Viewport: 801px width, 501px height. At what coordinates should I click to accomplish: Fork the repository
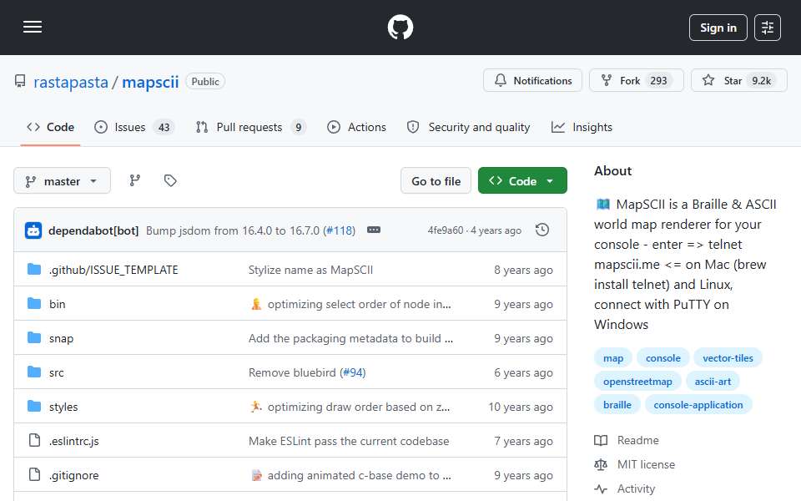[636, 81]
